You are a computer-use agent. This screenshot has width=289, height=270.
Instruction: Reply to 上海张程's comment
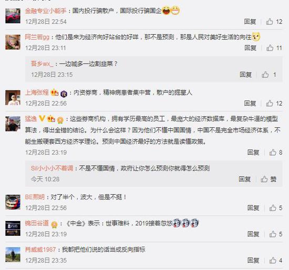coord(250,104)
